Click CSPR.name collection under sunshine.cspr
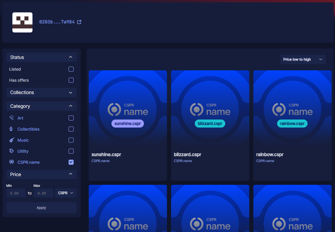Image resolution: width=335 pixels, height=232 pixels. [x=100, y=161]
